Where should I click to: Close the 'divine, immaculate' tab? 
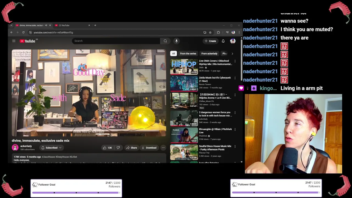[x=50, y=25]
